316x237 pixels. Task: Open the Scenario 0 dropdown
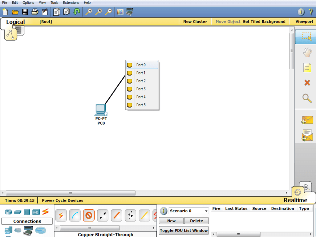[x=206, y=211]
